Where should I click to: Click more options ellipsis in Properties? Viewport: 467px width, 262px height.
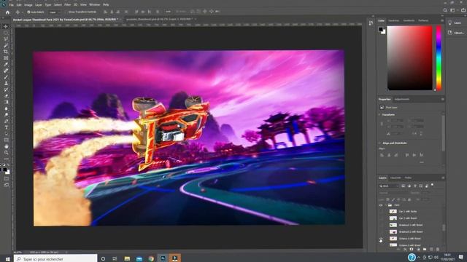coord(422,162)
